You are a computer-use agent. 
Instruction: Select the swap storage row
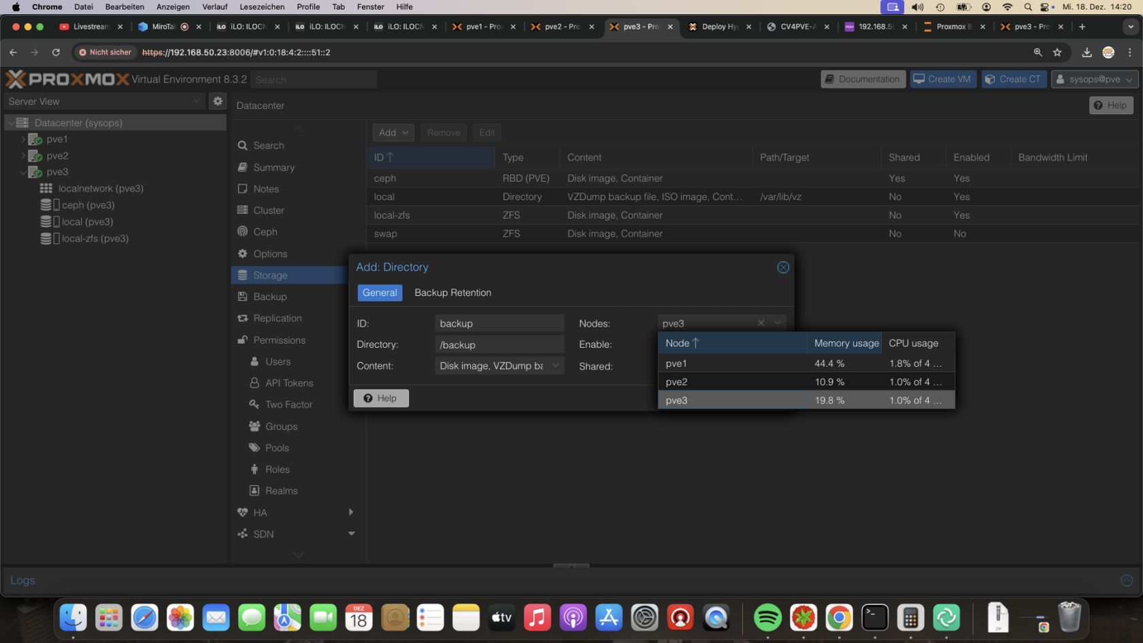754,233
